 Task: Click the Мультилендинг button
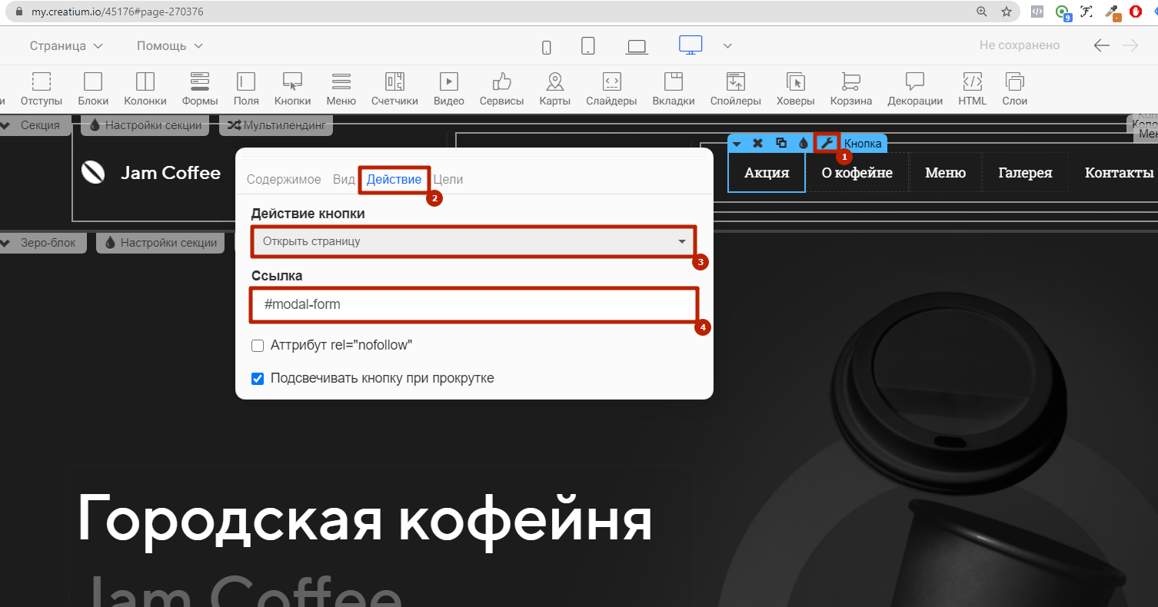[x=276, y=125]
